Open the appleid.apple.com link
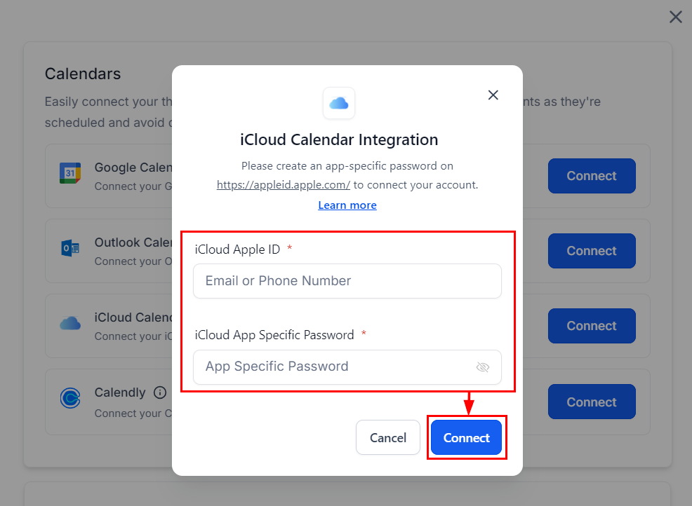 (x=284, y=185)
